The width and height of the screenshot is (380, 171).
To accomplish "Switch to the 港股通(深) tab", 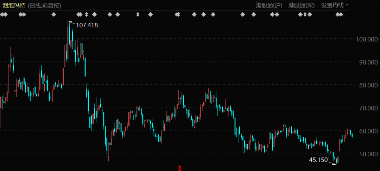I will pyautogui.click(x=302, y=5).
